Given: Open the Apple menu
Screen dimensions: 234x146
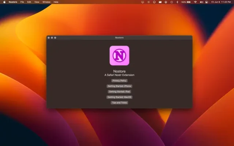Looking at the screenshot, I should tap(4, 2).
